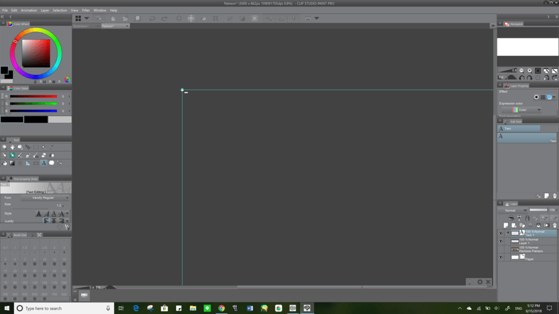
Task: Rotate canvas left in Navigator
Action: click(x=522, y=77)
